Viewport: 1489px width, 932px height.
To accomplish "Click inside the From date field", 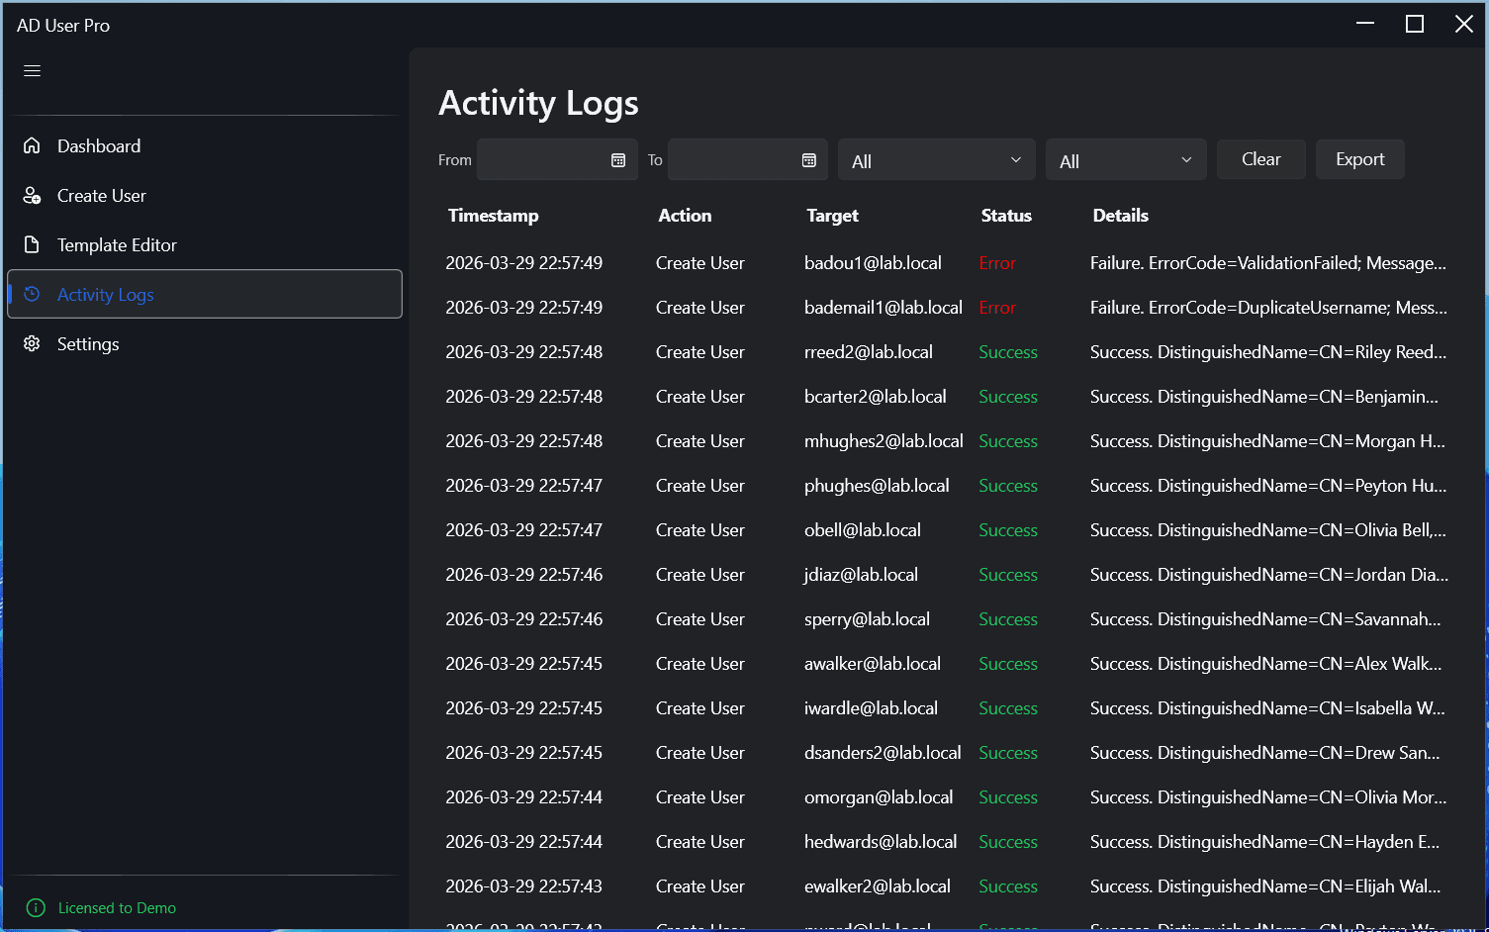I will pyautogui.click(x=544, y=159).
